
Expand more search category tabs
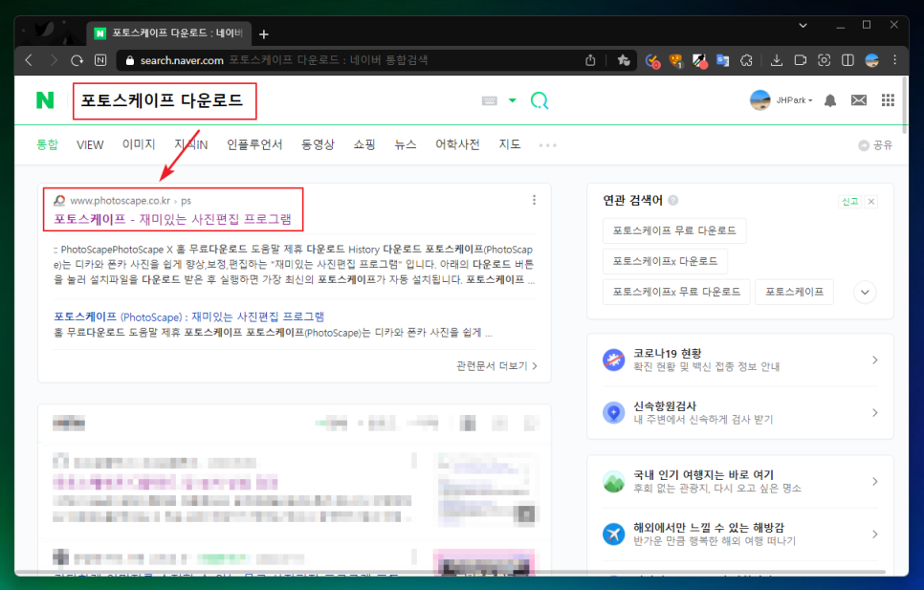coord(547,144)
